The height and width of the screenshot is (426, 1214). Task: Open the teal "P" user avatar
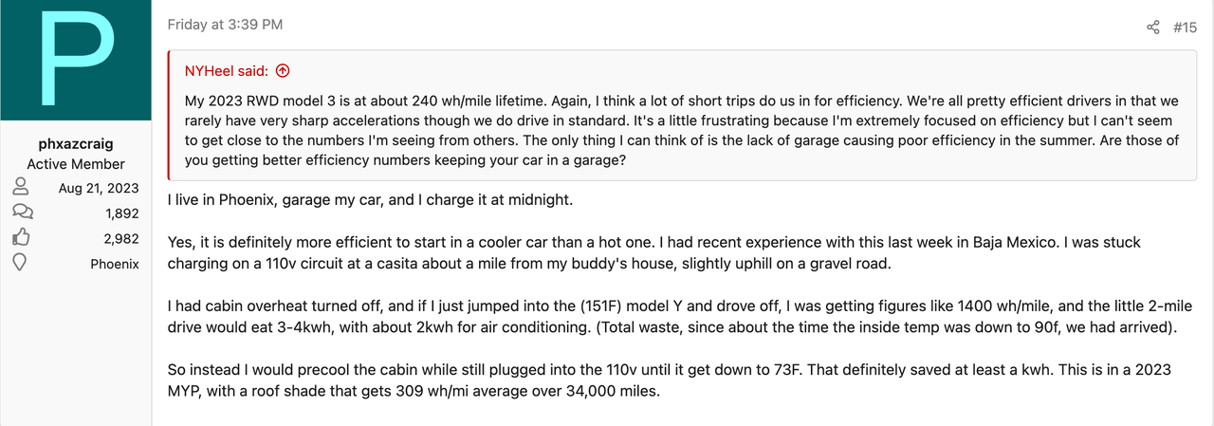coord(75,61)
